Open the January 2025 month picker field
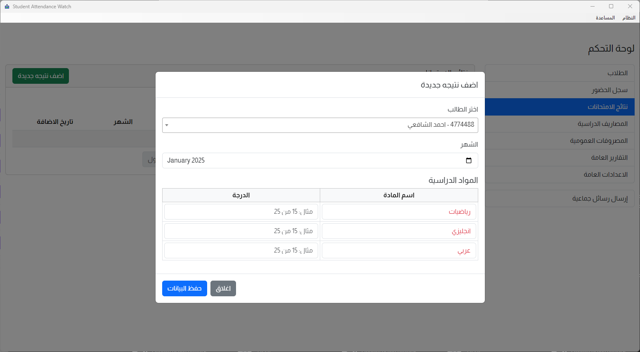 tap(314, 161)
